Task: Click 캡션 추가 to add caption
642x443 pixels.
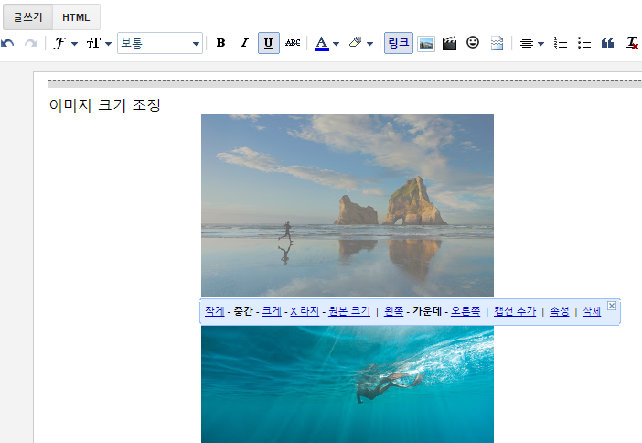Action: 515,311
